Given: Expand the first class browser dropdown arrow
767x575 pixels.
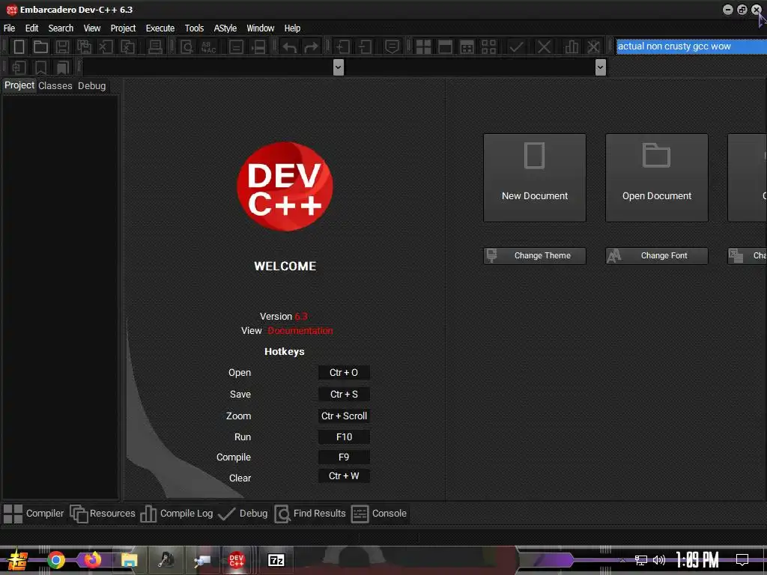Looking at the screenshot, I should click(x=338, y=67).
